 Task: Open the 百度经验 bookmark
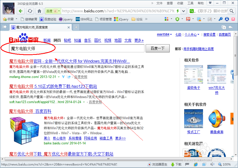click(48, 19)
